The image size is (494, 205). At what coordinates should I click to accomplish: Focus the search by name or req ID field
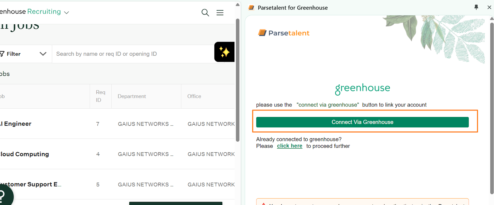pyautogui.click(x=133, y=54)
